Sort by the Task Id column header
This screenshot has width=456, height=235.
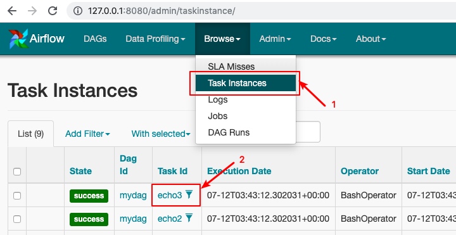[172, 171]
